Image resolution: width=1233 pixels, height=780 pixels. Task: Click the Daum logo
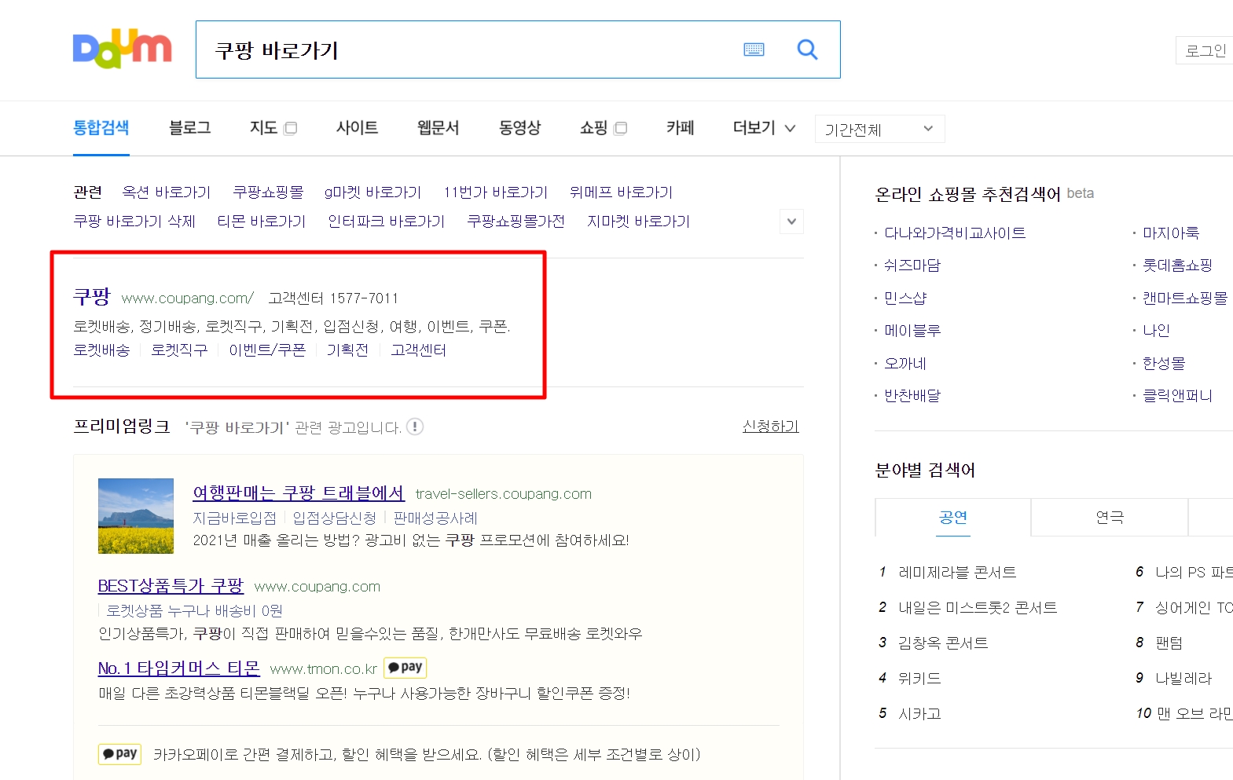pos(122,49)
